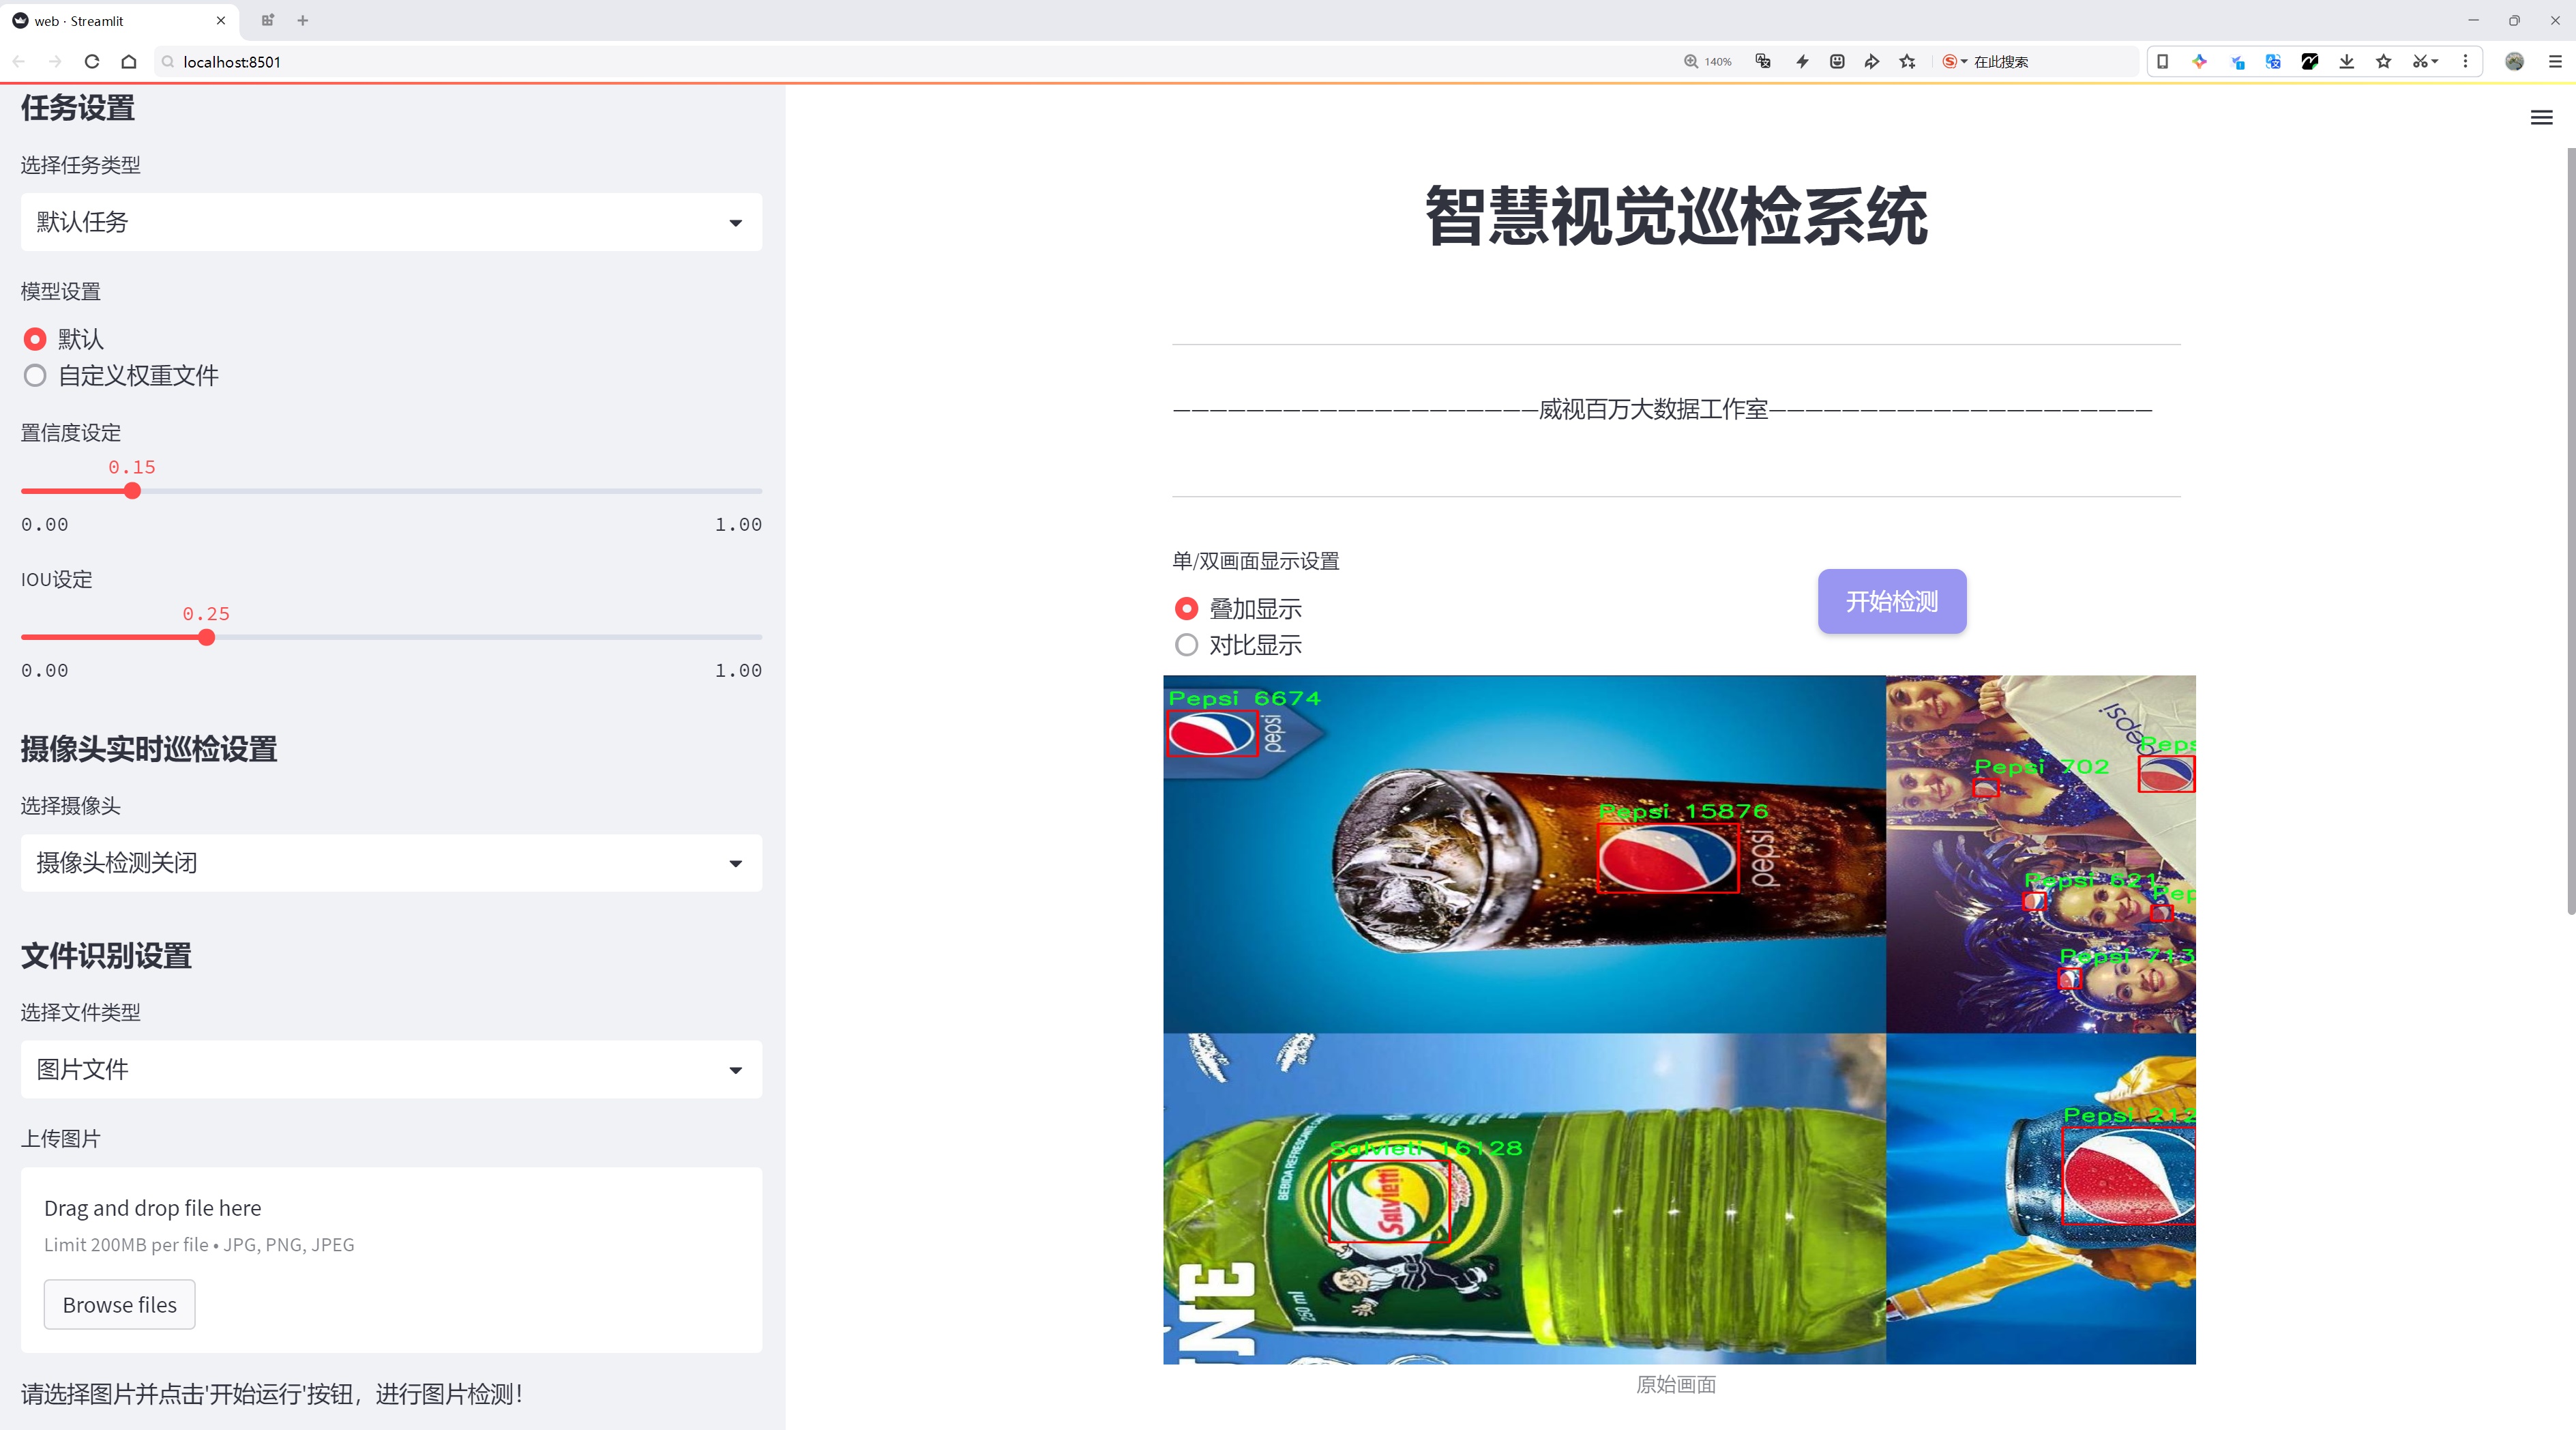Open the browser home page
Screen dimensions: 2576x1430
click(129, 62)
